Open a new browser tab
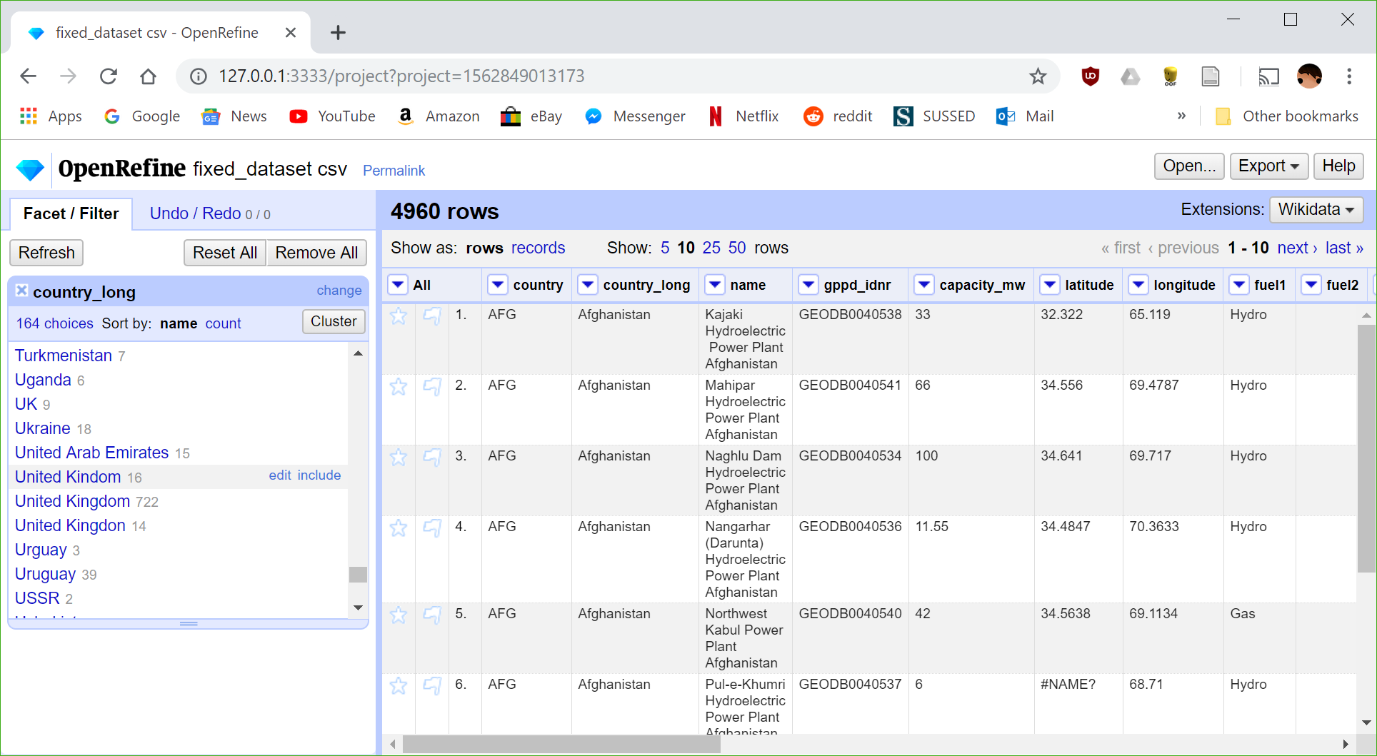The image size is (1377, 756). tap(338, 33)
